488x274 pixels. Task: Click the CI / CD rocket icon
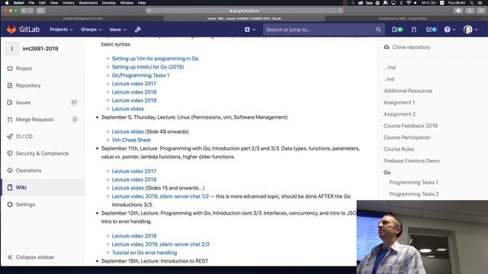[x=10, y=136]
